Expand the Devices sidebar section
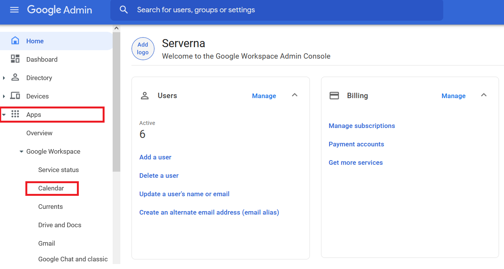The image size is (504, 269). pos(5,96)
